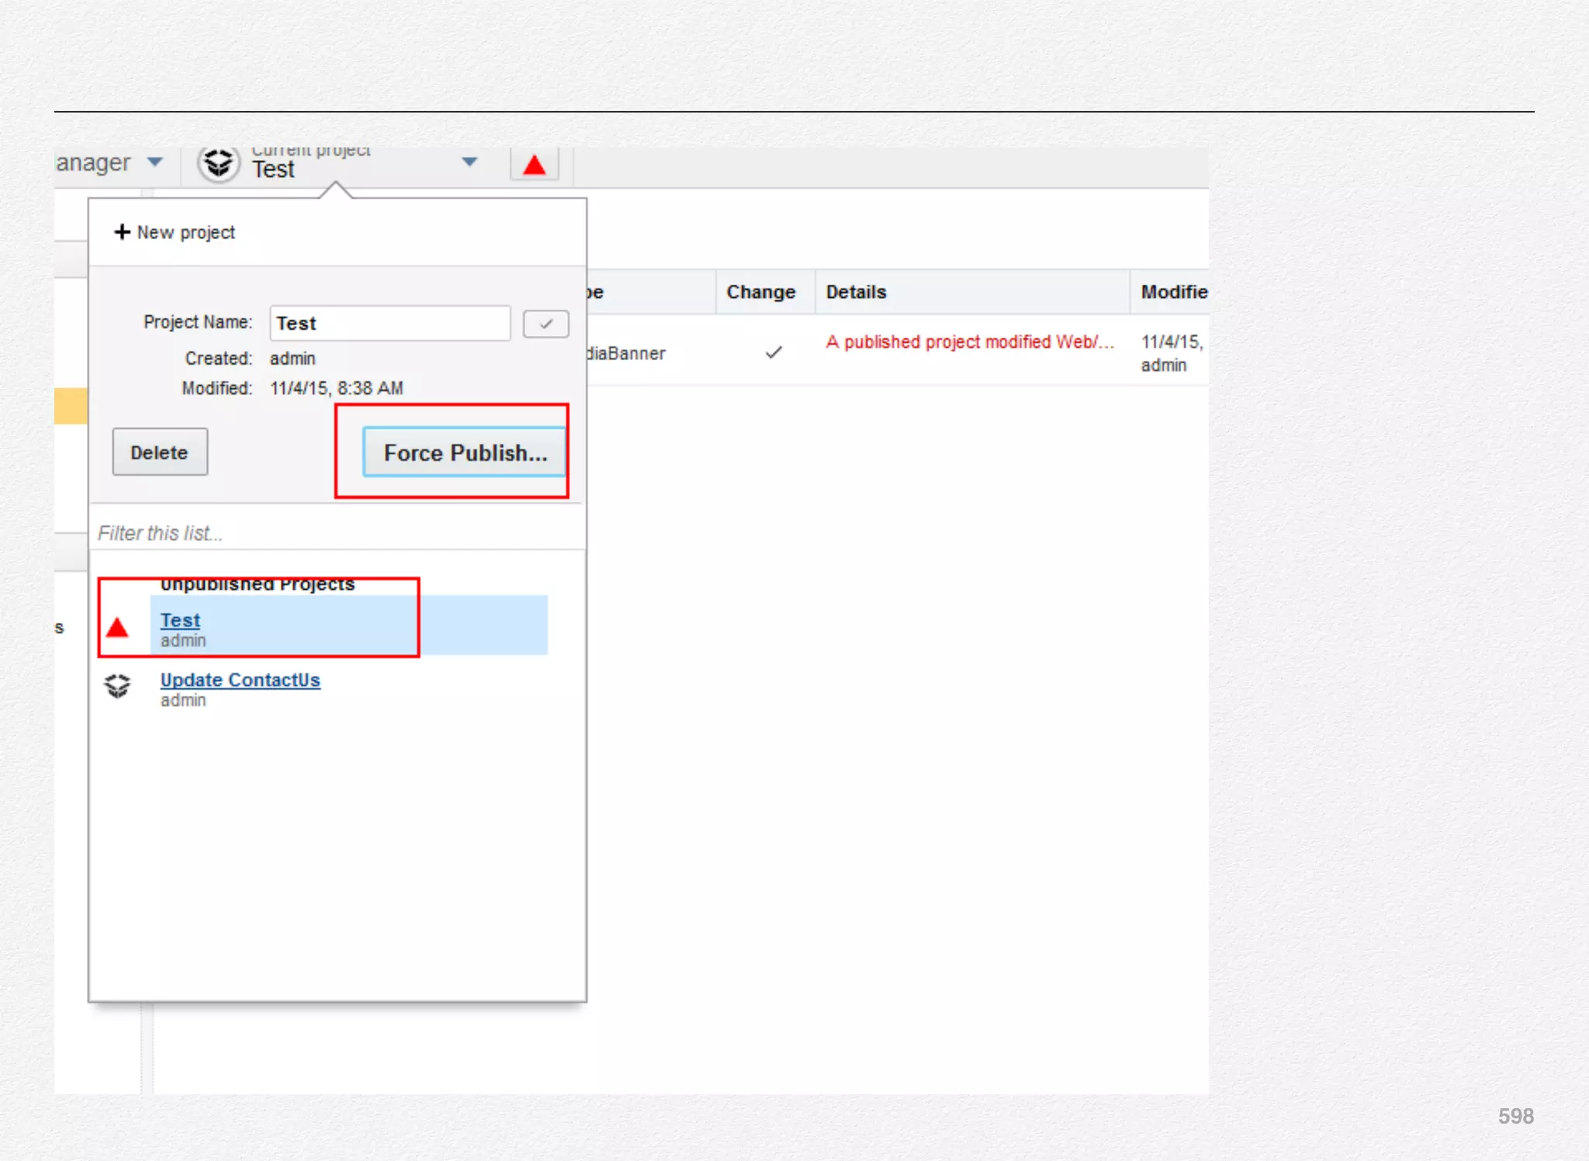Click the current project box icon
Screen dimensions: 1589x1161
click(x=219, y=164)
